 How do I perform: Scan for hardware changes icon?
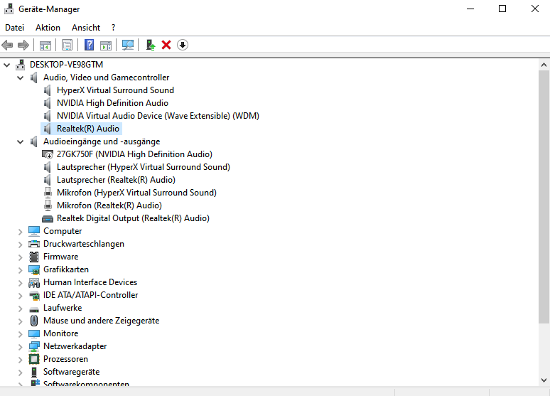click(x=128, y=45)
